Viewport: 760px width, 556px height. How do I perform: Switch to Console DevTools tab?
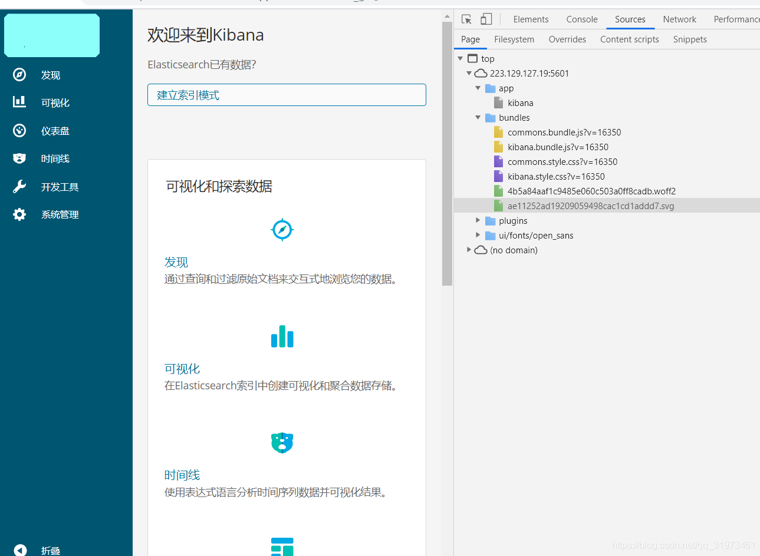[x=582, y=19]
